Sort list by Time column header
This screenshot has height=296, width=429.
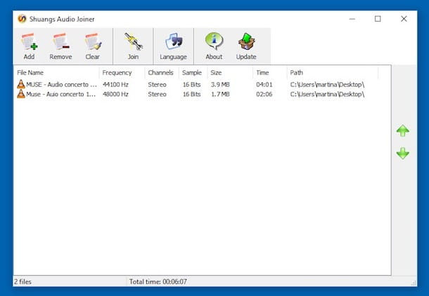click(x=270, y=72)
